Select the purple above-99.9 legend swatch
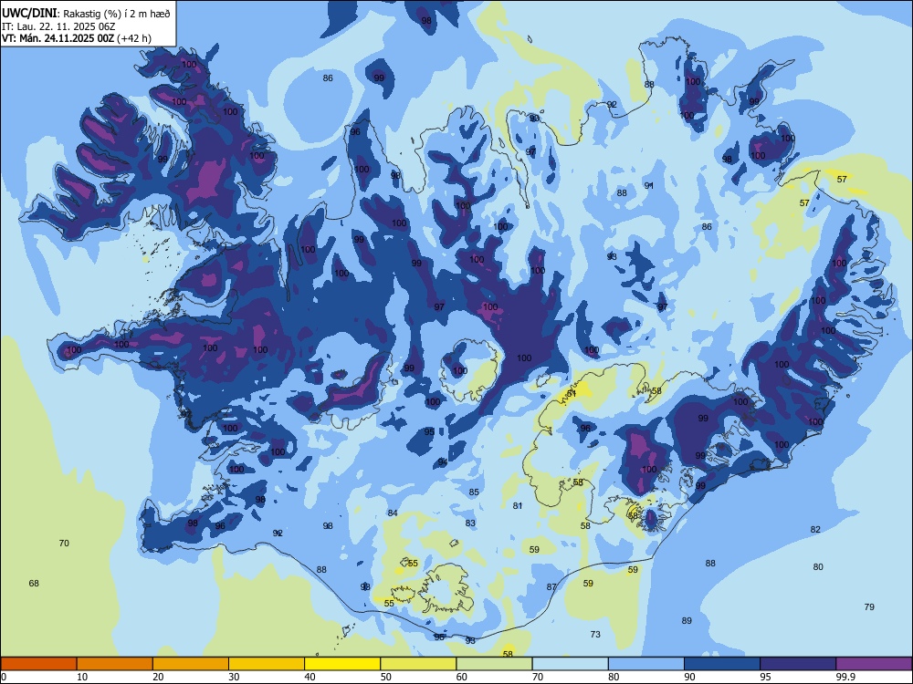Screen dimensions: 913x684 click(874, 664)
